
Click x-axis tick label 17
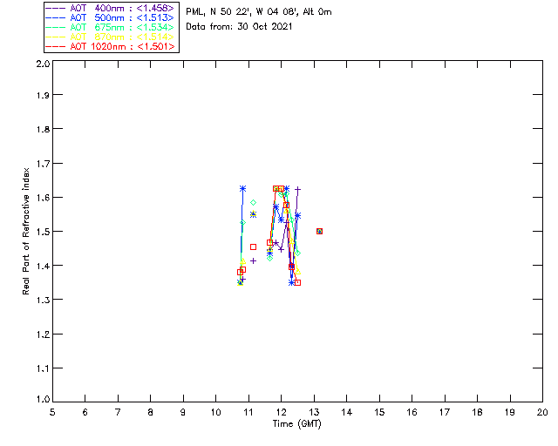445,412
